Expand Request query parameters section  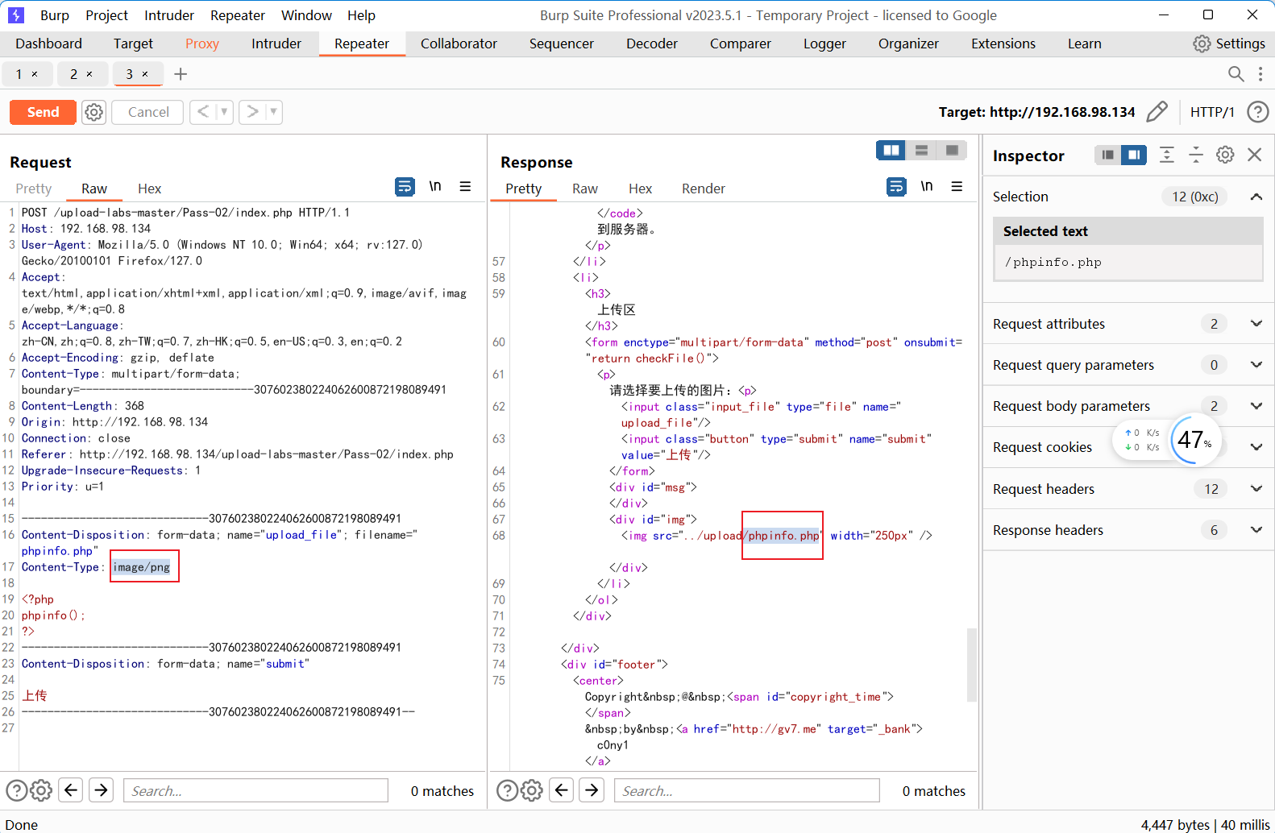1256,365
